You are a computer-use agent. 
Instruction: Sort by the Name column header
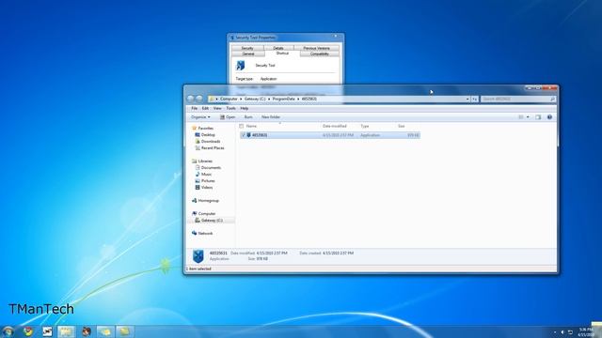pyautogui.click(x=251, y=126)
